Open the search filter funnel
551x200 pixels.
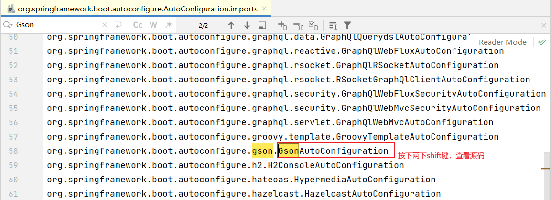348,25
